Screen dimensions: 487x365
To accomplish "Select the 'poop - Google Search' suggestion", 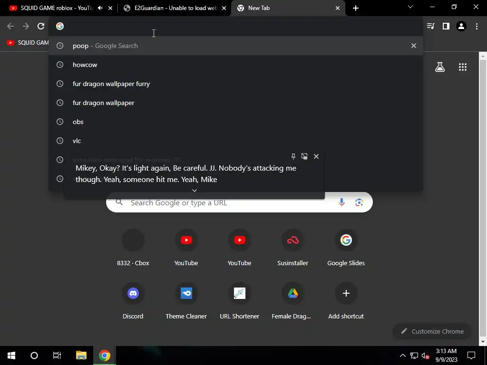I will (236, 46).
